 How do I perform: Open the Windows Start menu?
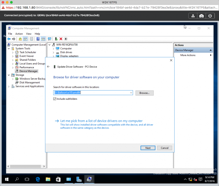(7, 179)
